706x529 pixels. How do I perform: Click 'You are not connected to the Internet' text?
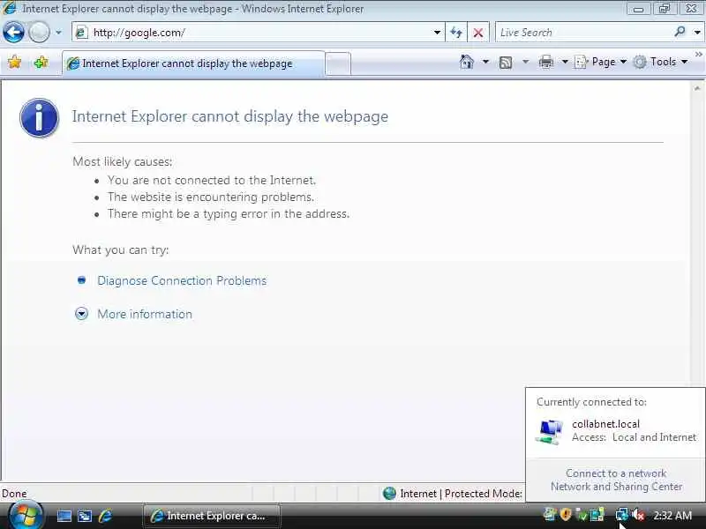(x=212, y=181)
